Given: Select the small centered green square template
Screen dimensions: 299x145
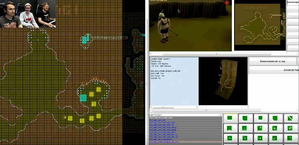Looking at the screenshot, I should pyautogui.click(x=261, y=118).
